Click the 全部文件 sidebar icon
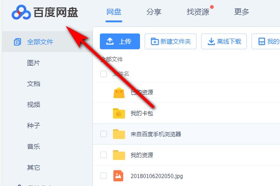The width and height of the screenshot is (280, 186). pyautogui.click(x=17, y=42)
